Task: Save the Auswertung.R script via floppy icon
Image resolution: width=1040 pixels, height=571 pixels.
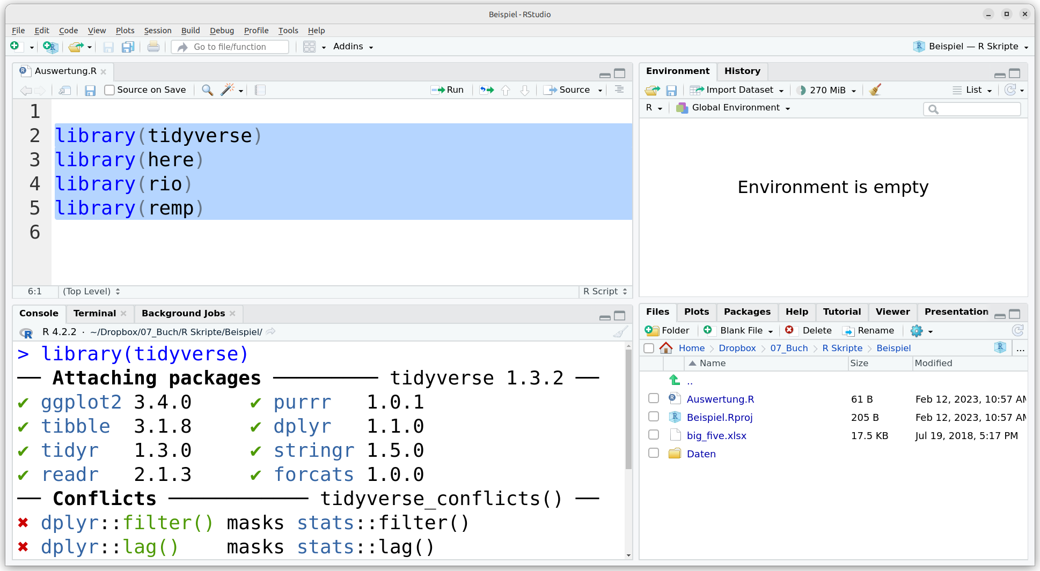Action: point(90,90)
